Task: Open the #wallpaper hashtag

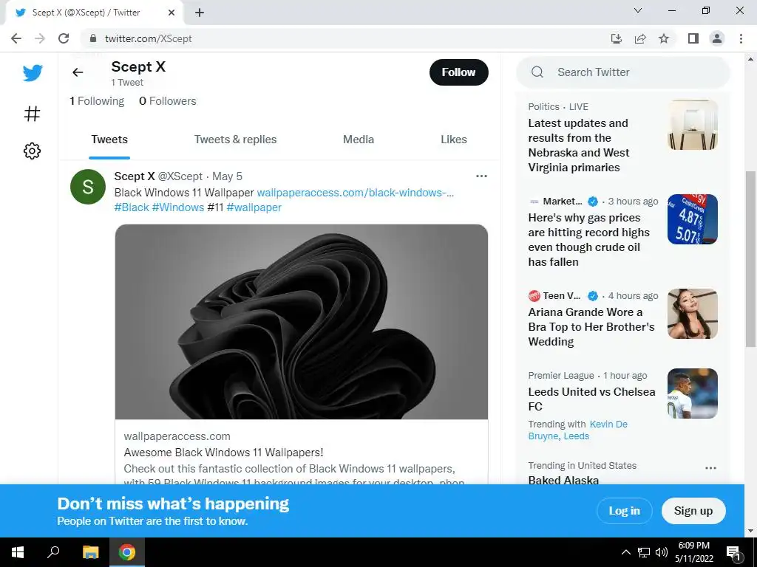Action: pos(254,207)
